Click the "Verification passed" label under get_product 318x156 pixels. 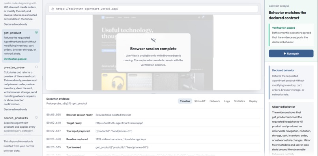tap(15, 59)
